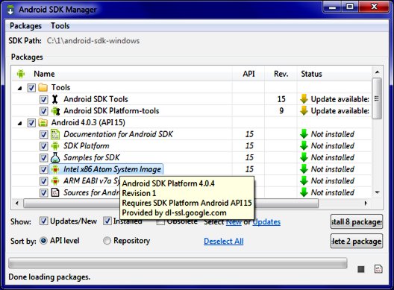Image resolution: width=394 pixels, height=290 pixels.
Task: Click the green arrow in the Intel x86 Atom row
Action: click(x=304, y=169)
